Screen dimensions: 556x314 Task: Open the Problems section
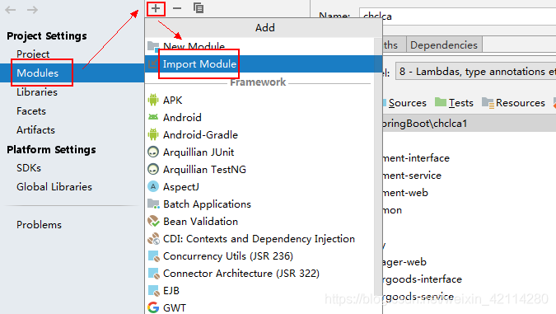pyautogui.click(x=39, y=225)
